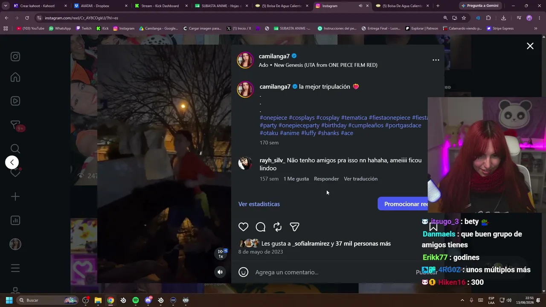Screen dimensions: 546x307
Task: Click 'Ver traducción' on the comment
Action: click(360, 179)
